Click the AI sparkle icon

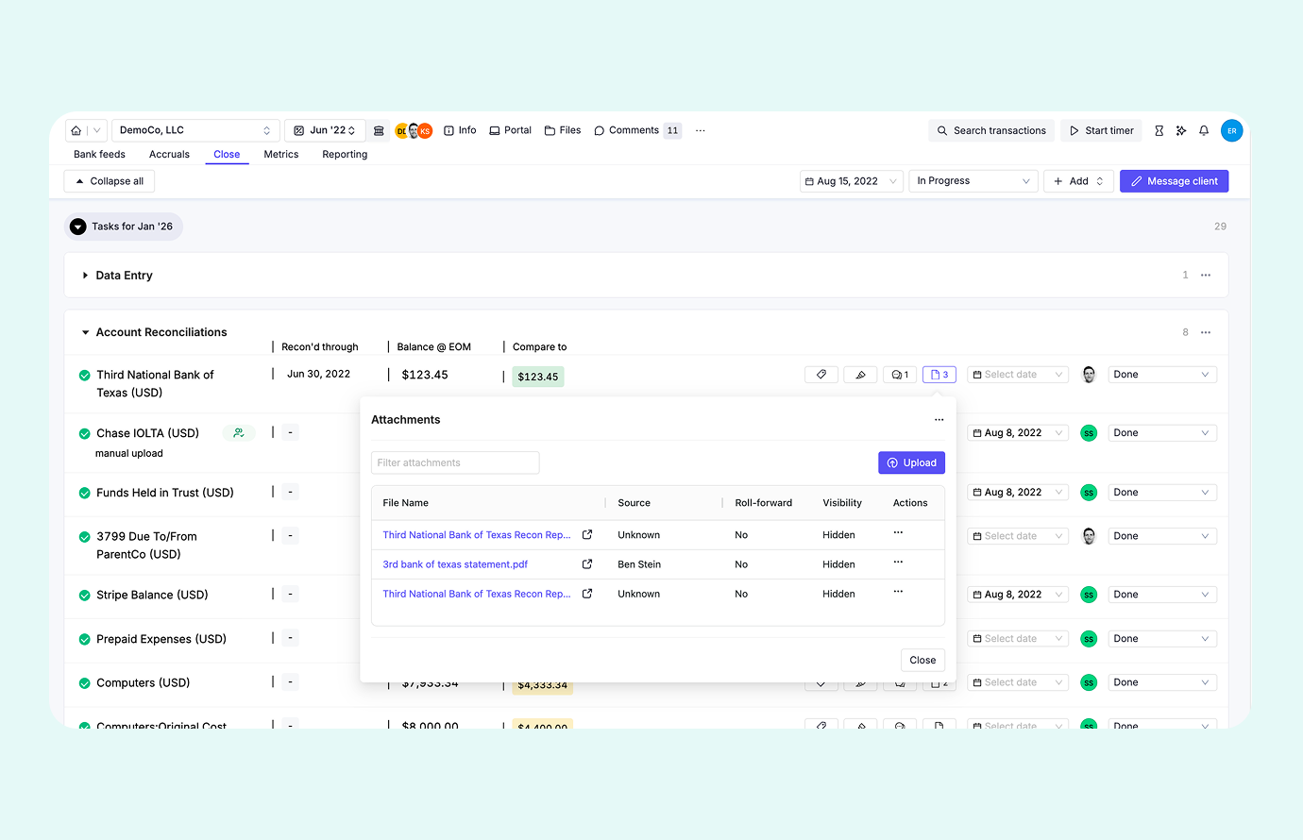(x=1181, y=131)
